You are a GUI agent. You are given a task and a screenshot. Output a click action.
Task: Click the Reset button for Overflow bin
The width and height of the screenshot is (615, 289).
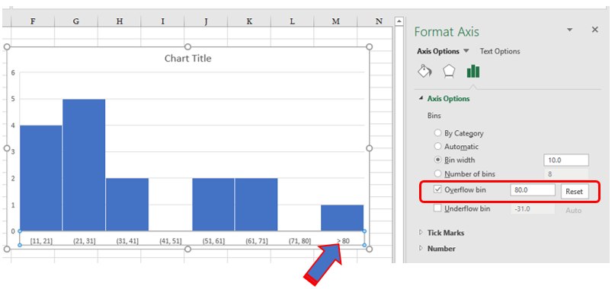coord(575,192)
